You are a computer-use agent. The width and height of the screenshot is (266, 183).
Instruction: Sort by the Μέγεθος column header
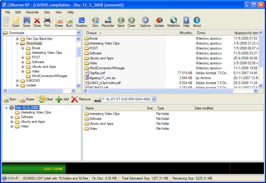click(x=180, y=33)
